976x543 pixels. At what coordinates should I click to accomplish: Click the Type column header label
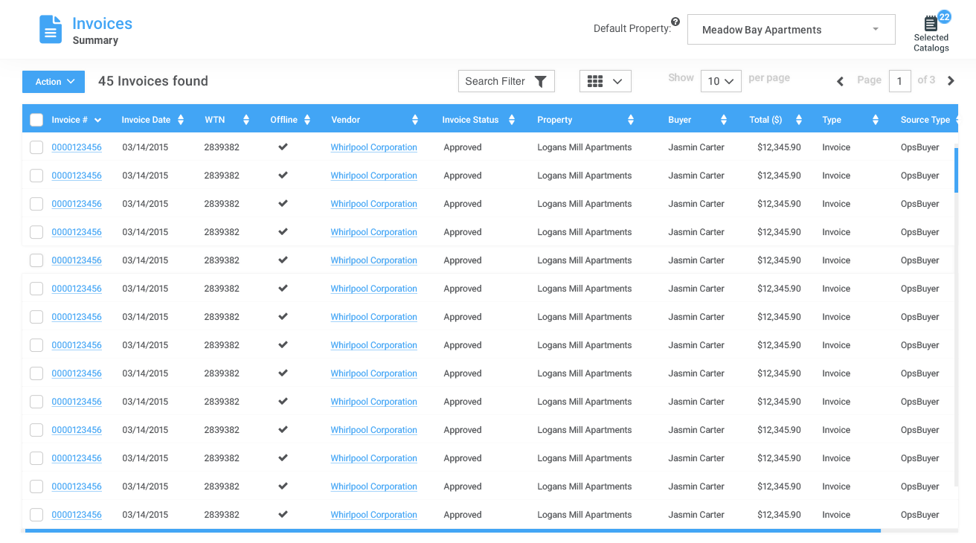coord(832,120)
